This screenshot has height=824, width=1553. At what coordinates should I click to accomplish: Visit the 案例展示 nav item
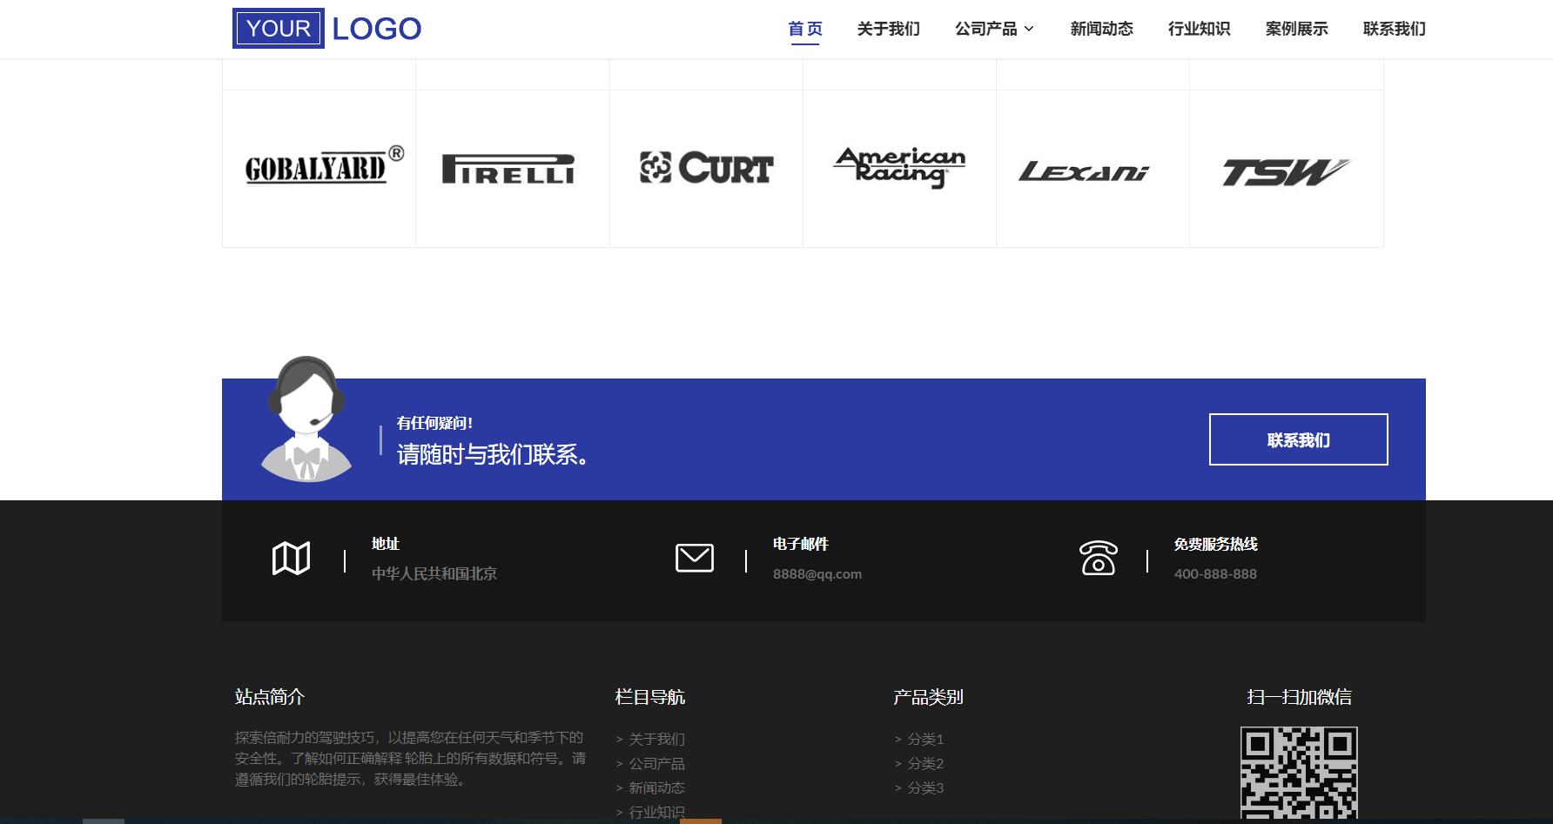click(x=1296, y=29)
